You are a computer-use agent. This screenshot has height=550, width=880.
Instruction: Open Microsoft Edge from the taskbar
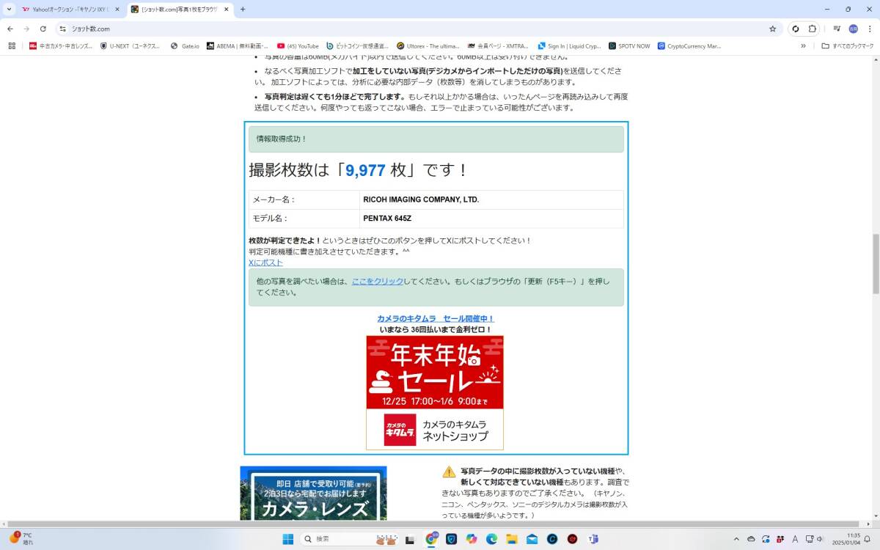click(x=491, y=539)
